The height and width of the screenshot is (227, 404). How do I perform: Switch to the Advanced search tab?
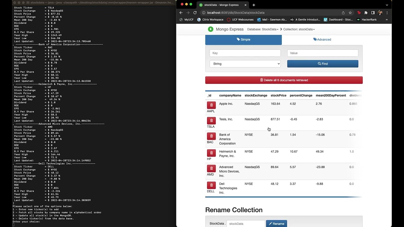(x=322, y=39)
